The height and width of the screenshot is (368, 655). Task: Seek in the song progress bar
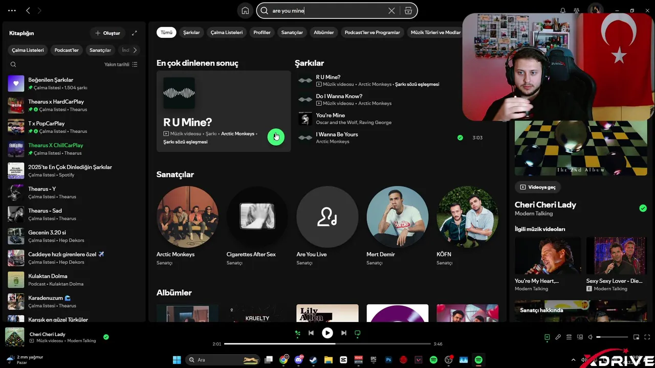coord(327,344)
